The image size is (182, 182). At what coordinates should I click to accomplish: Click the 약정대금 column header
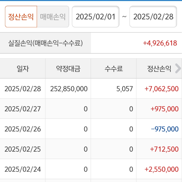point(68,69)
